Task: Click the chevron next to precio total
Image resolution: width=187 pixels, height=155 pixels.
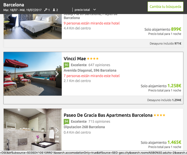Action: click(x=94, y=10)
